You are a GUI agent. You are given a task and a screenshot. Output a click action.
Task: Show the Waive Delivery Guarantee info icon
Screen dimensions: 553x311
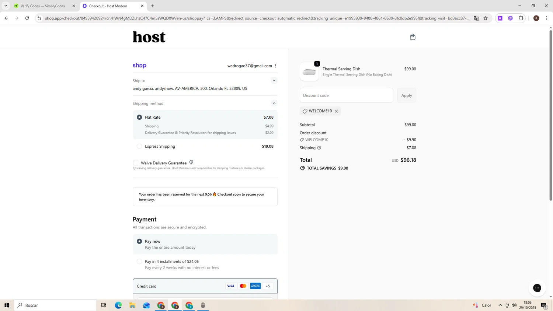tap(191, 162)
